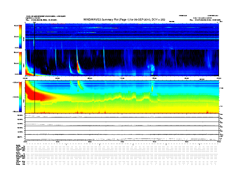Click 12:00 time label under RAD1 spectrogram
Screen dimensions: 236x182
click(x=122, y=78)
